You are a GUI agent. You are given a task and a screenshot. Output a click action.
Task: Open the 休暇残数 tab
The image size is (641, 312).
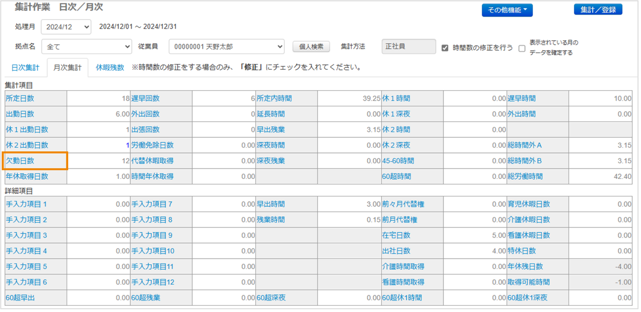point(110,68)
